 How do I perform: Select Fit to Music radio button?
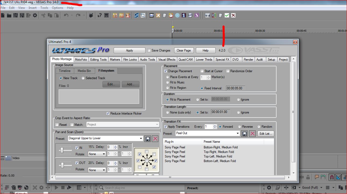click(x=168, y=82)
